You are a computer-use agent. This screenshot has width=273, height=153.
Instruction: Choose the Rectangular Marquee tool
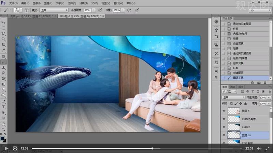click(4, 28)
